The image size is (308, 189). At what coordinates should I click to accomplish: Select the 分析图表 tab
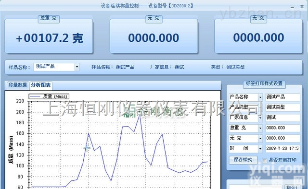pyautogui.click(x=41, y=85)
